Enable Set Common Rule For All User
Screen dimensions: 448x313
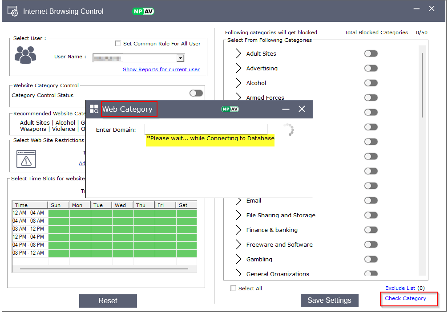pos(118,44)
